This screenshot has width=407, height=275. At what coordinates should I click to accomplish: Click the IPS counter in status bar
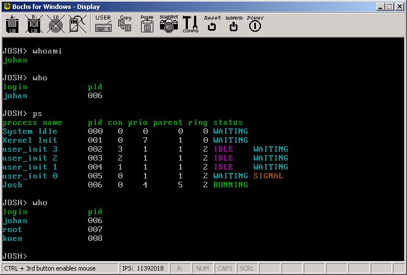143,268
